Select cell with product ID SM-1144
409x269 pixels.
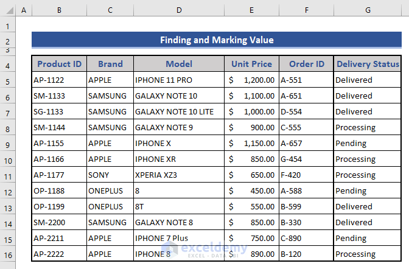(59, 127)
